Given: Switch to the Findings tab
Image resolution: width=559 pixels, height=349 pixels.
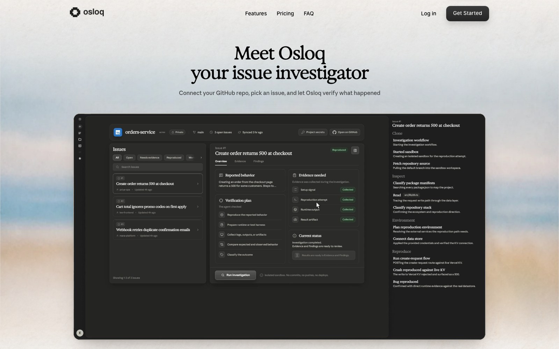Looking at the screenshot, I should point(259,161).
